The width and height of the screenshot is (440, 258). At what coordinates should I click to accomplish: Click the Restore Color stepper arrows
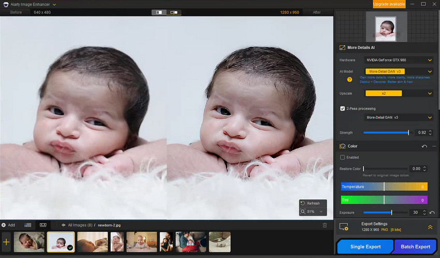(x=424, y=169)
